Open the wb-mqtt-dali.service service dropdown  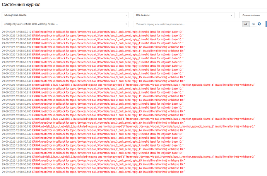pos(65,15)
